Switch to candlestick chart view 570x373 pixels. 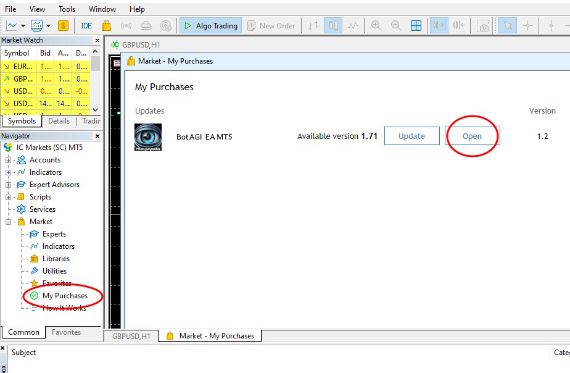click(x=333, y=26)
